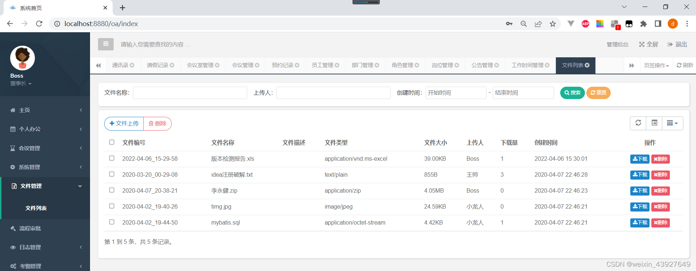Bookmark this page with the star icon
This screenshot has height=271, width=696.
click(x=553, y=24)
